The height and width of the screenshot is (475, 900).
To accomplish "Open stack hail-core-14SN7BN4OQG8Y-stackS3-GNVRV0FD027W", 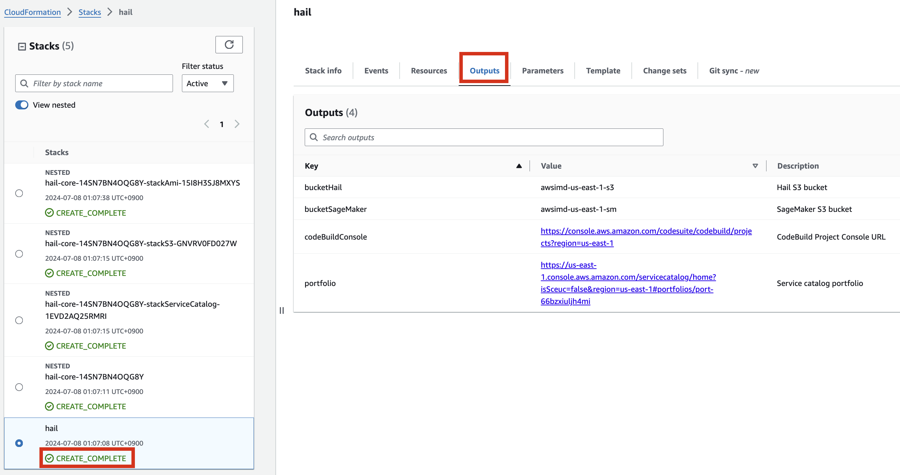I will coord(141,243).
